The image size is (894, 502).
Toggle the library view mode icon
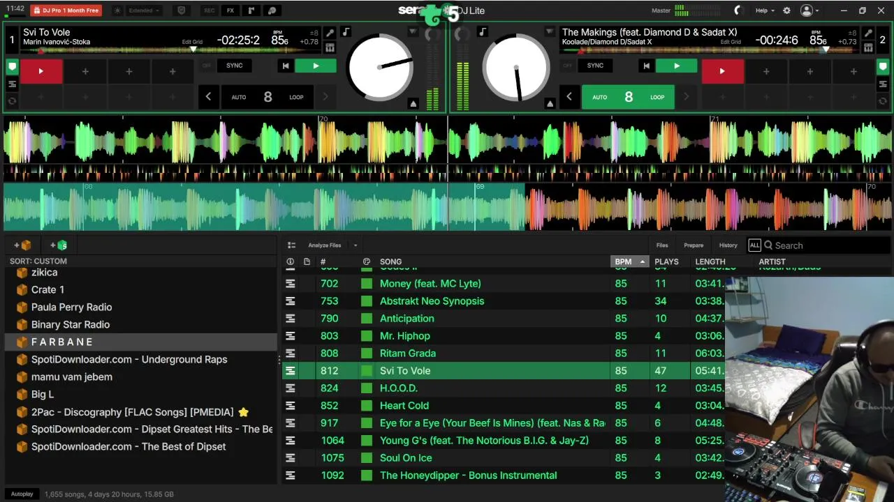[x=291, y=245]
